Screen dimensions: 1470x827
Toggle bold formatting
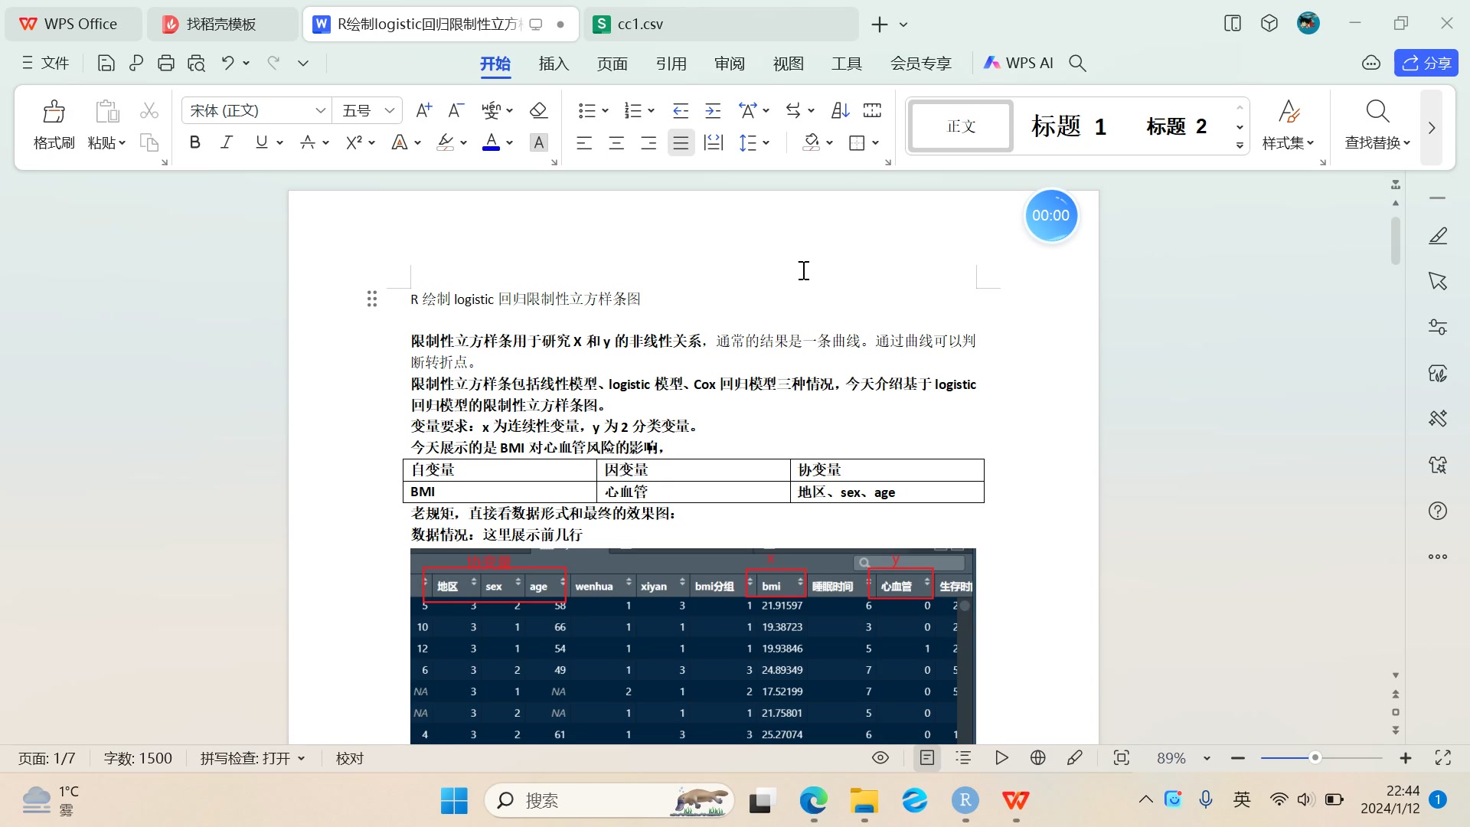click(x=194, y=142)
